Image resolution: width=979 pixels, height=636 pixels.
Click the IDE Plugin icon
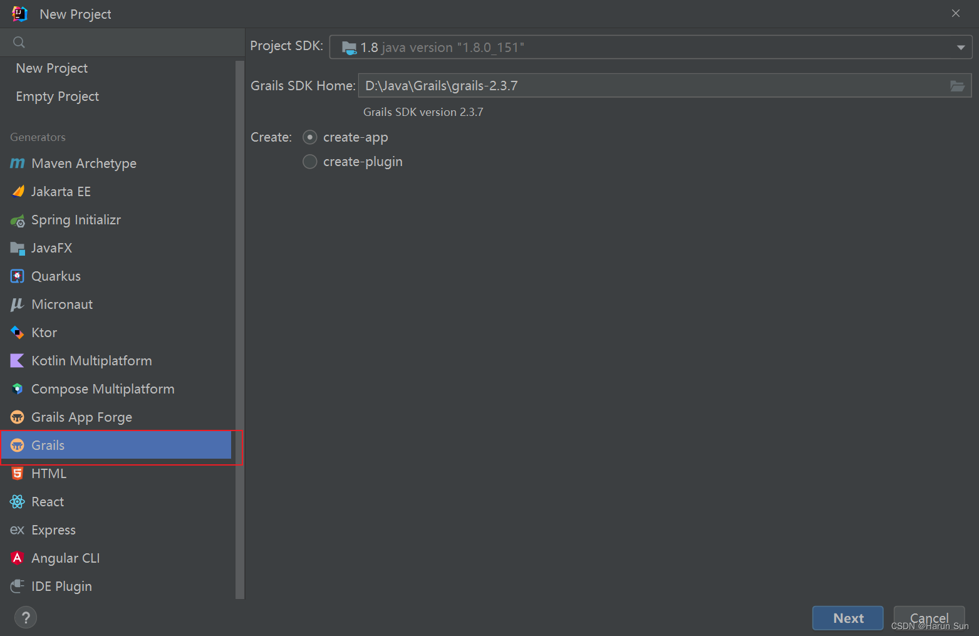(x=18, y=586)
